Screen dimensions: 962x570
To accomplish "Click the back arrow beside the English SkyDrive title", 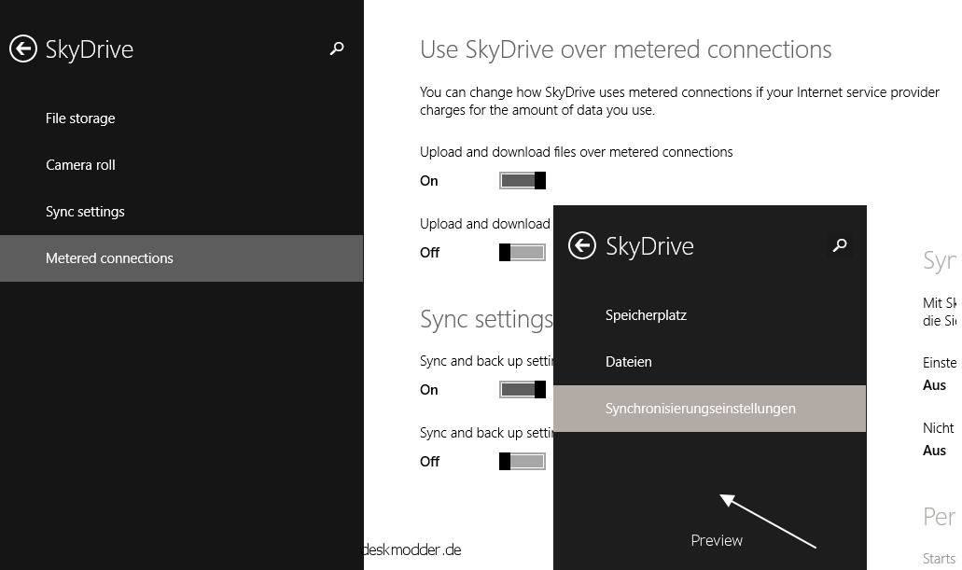I will 23,49.
